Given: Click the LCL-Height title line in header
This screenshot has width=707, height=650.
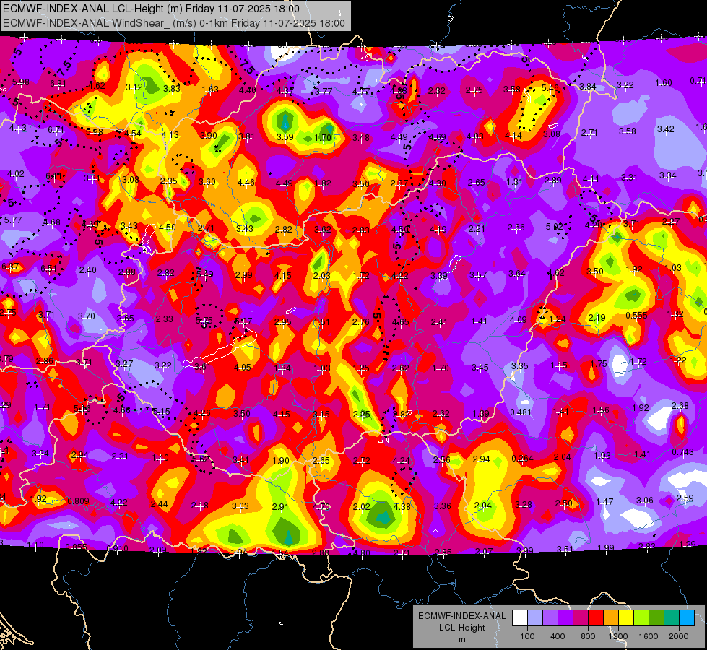Looking at the screenshot, I should click(151, 9).
